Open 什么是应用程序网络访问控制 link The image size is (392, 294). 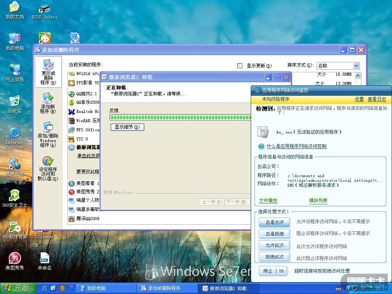pyautogui.click(x=297, y=146)
